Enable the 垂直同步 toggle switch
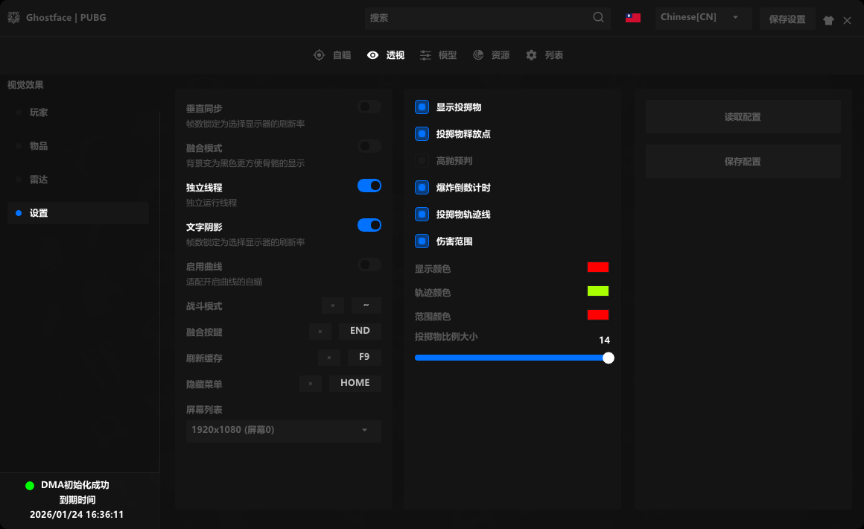The image size is (864, 529). pyautogui.click(x=369, y=107)
